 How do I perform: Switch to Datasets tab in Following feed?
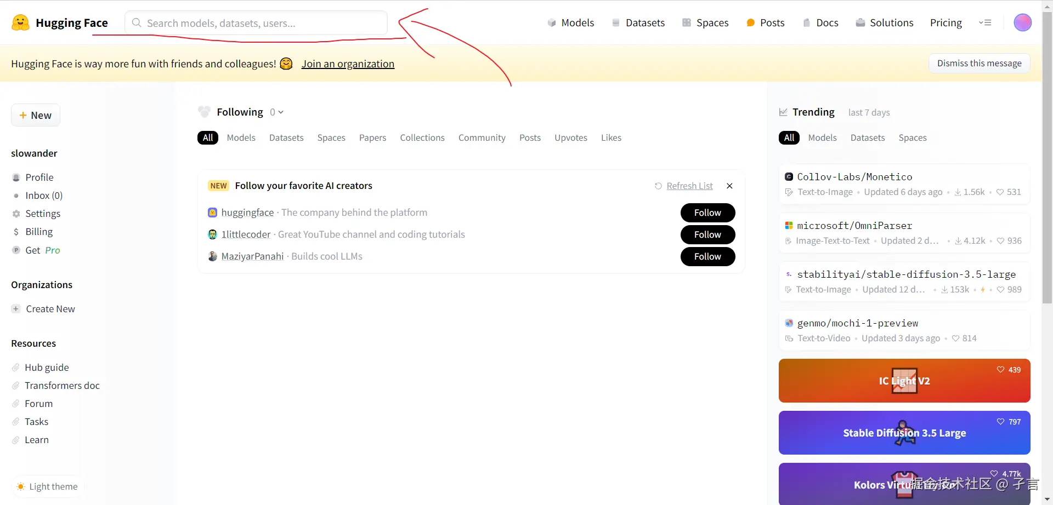(286, 137)
